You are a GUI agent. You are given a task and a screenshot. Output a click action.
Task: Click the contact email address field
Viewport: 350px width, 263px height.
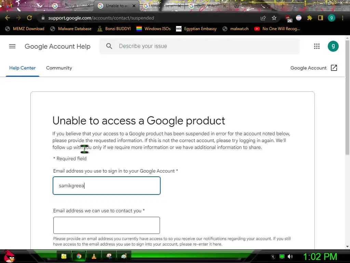point(107,225)
